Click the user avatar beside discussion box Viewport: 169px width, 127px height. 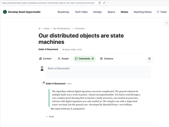tap(42, 69)
